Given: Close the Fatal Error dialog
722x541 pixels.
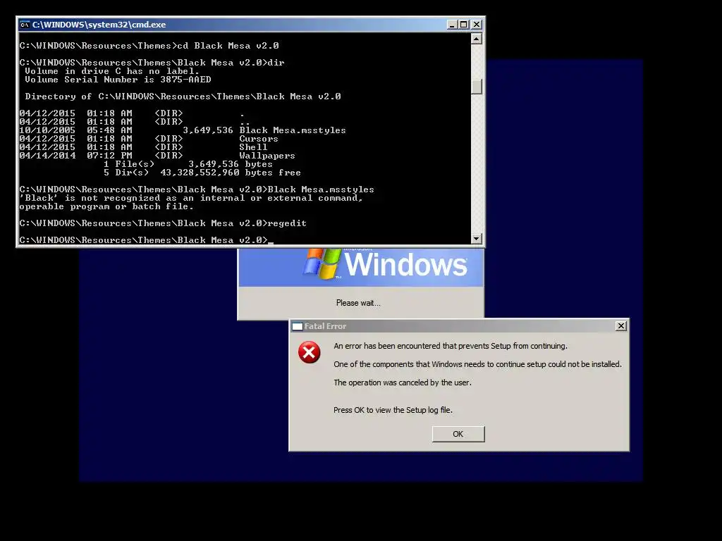Looking at the screenshot, I should [x=620, y=325].
